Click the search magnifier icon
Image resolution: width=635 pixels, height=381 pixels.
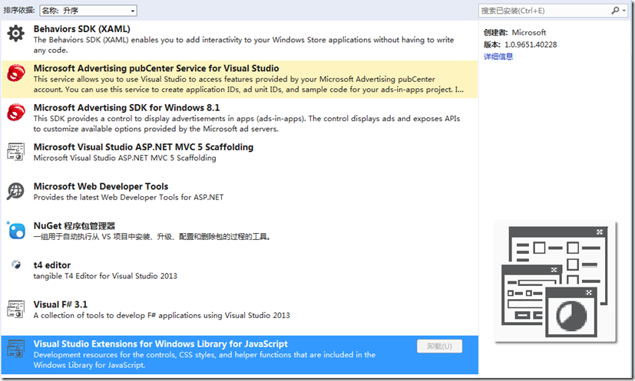point(615,11)
